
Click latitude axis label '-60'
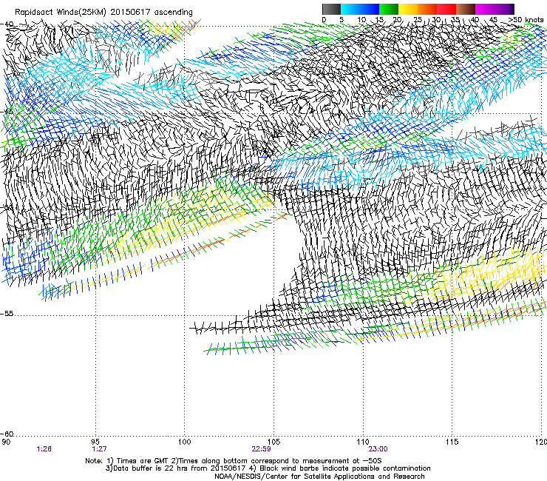7,434
